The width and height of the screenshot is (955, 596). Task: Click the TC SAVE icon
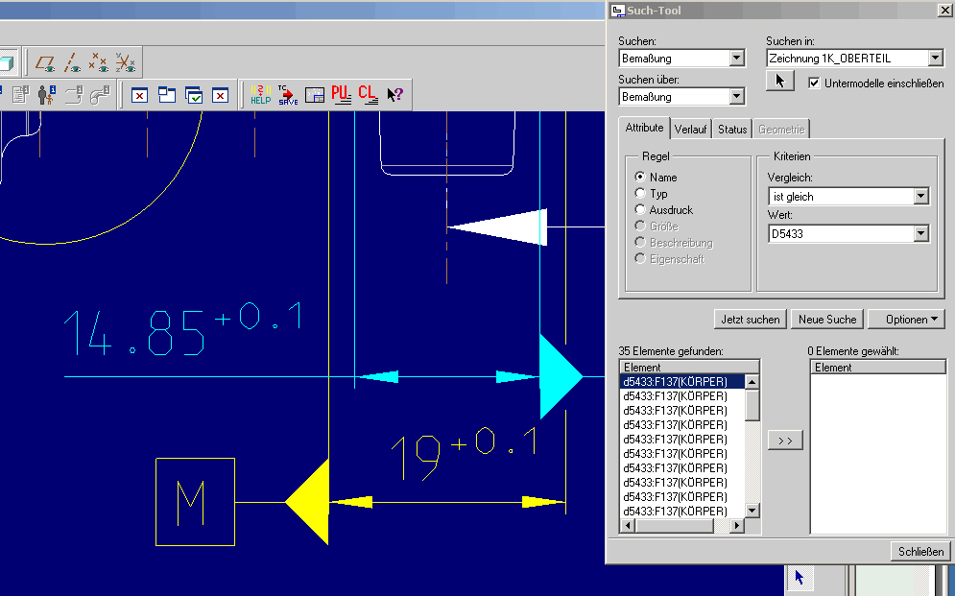[288, 95]
